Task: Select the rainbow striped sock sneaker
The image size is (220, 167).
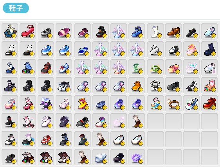Action: tap(101, 121)
